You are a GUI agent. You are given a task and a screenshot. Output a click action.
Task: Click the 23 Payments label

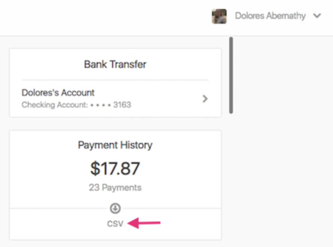pos(115,187)
